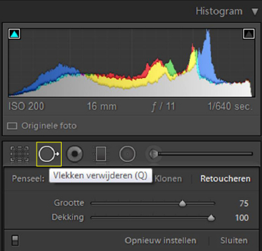Click the Penseel label
Screen dimensions: 262x251
coord(28,179)
